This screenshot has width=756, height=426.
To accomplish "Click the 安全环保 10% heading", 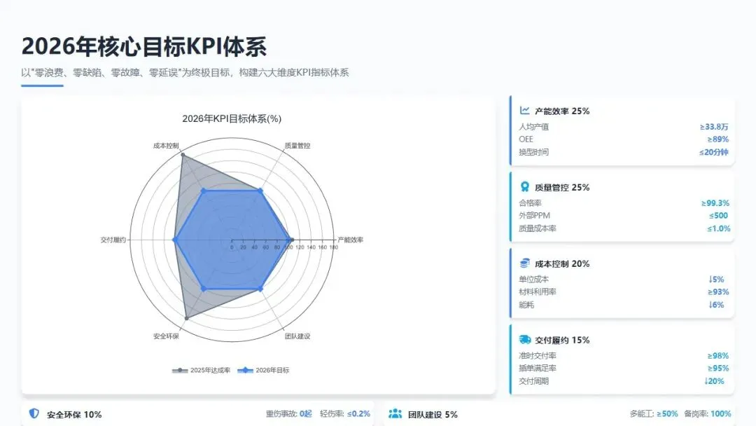I will click(74, 414).
